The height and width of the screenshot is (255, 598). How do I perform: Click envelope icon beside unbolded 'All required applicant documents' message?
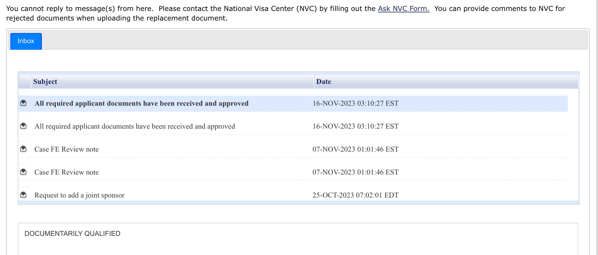pyautogui.click(x=24, y=126)
